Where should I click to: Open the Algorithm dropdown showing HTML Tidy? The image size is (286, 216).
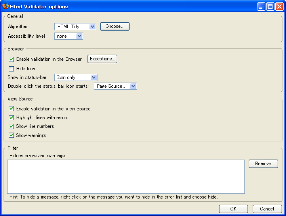pyautogui.click(x=75, y=27)
